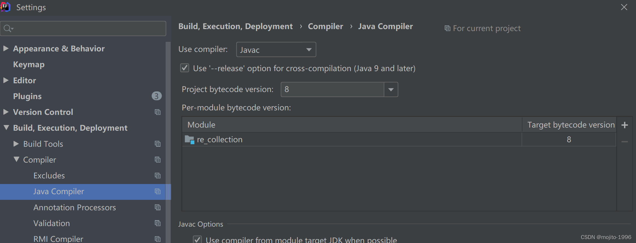Click the For current project icon
The height and width of the screenshot is (243, 636).
pos(447,28)
